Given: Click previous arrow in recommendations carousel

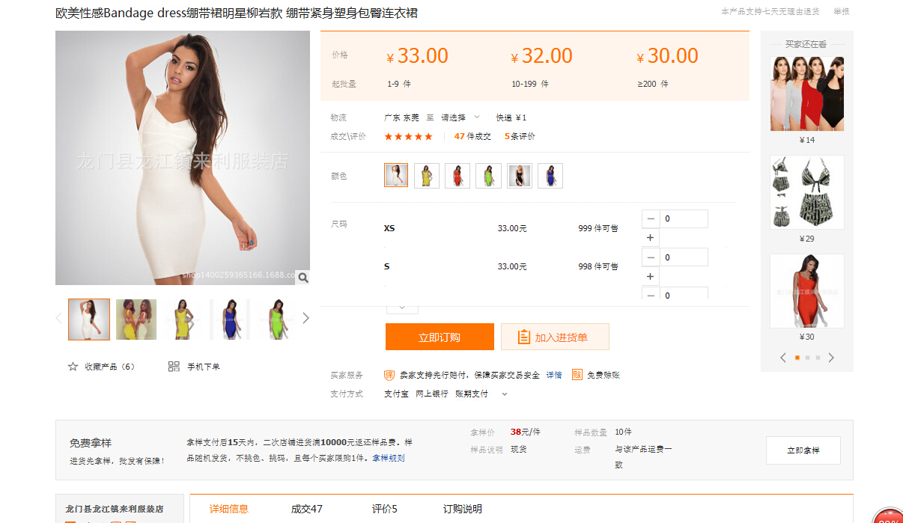Looking at the screenshot, I should coord(783,358).
